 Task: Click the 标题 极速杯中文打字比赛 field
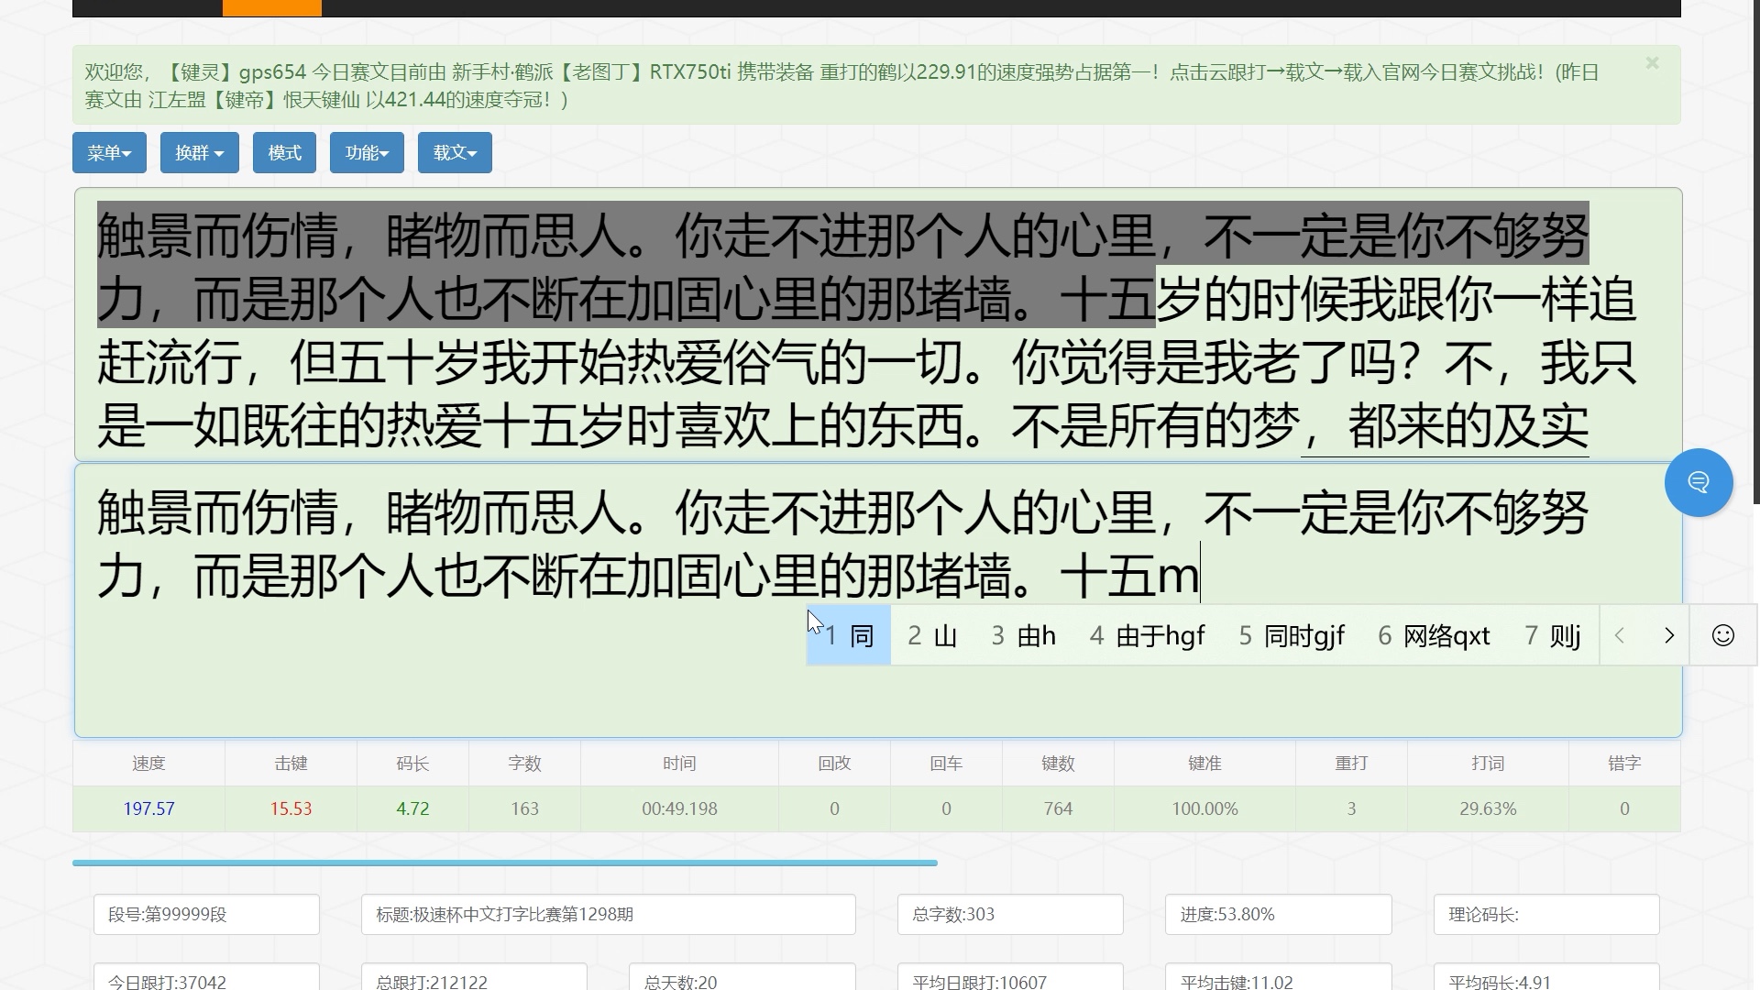click(608, 914)
